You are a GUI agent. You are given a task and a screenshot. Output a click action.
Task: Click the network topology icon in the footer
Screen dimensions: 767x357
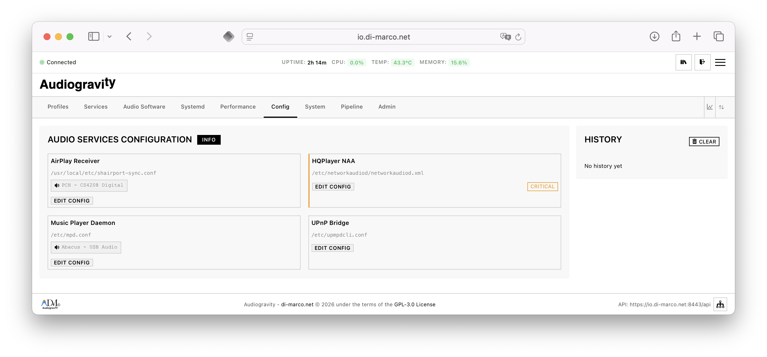coord(720,304)
